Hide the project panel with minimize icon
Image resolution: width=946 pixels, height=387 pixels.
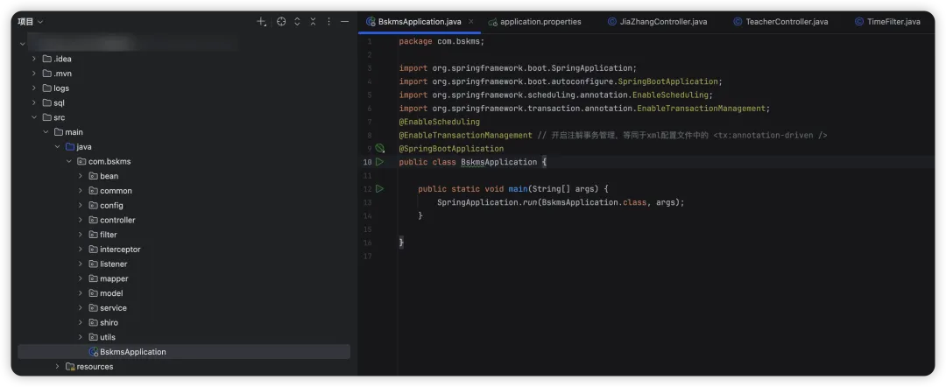tap(344, 22)
